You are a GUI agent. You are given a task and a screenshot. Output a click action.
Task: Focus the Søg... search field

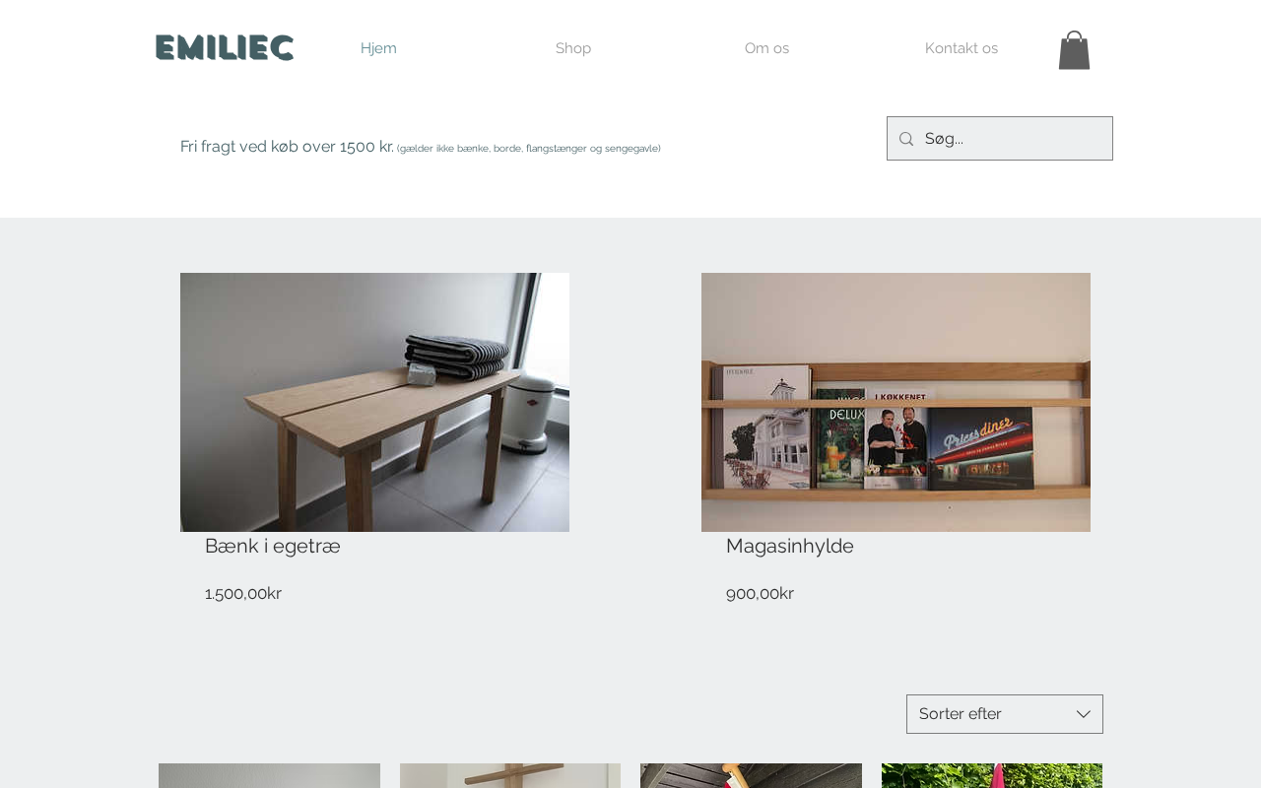click(1015, 139)
